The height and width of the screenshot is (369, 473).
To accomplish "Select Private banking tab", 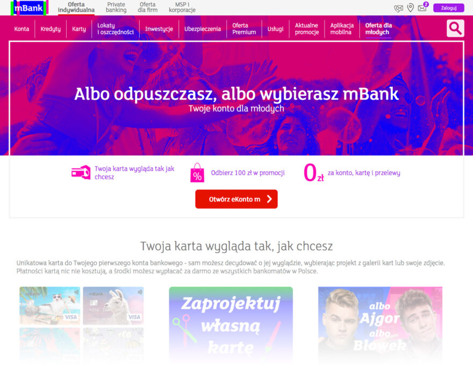I will (x=116, y=8).
